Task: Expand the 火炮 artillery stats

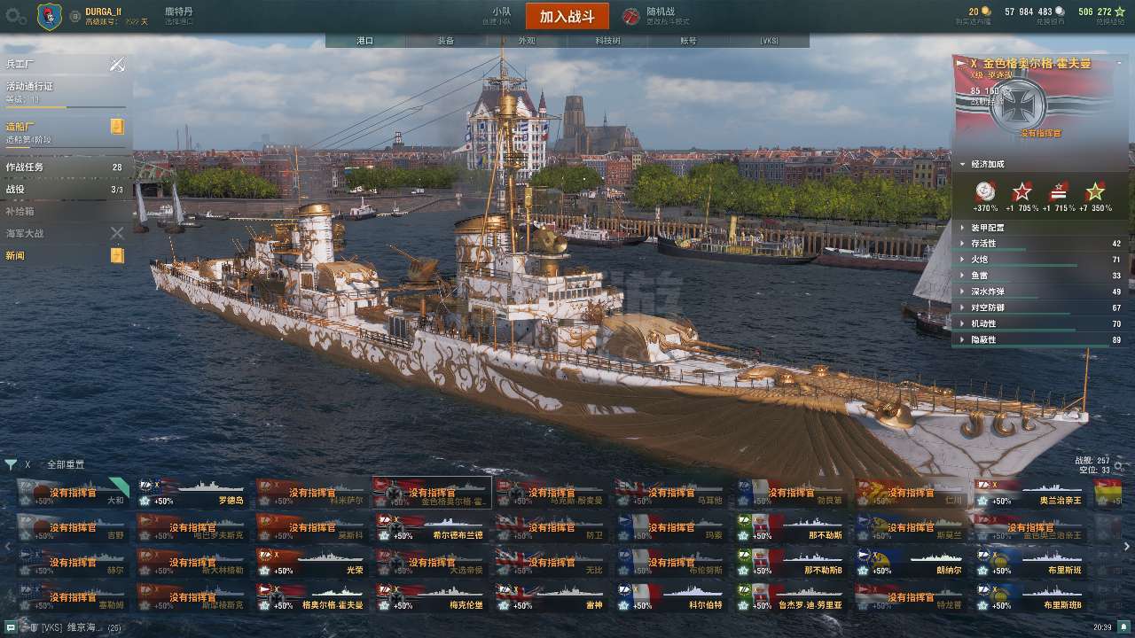Action: point(1041,259)
